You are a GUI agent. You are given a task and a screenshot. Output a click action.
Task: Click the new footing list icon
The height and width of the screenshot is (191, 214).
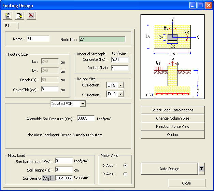[x=8, y=16]
